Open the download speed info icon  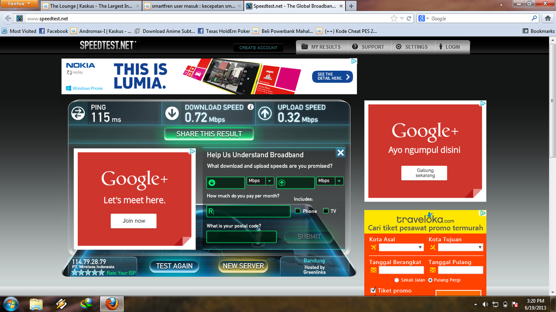tap(251, 107)
